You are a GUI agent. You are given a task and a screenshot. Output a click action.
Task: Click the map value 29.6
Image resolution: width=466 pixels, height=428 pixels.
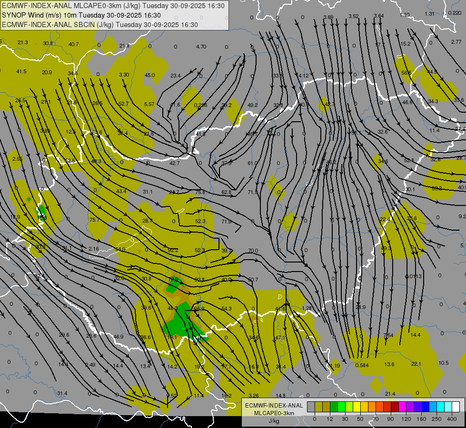pyautogui.click(x=64, y=335)
